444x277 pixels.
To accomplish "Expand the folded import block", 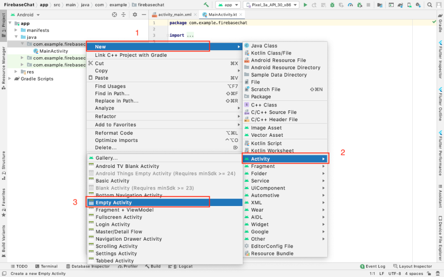I will click(190, 35).
